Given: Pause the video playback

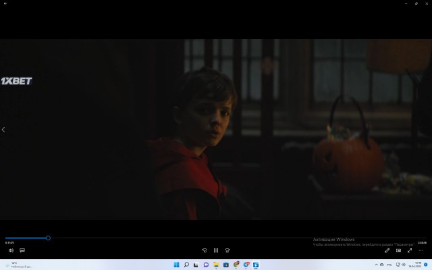Looking at the screenshot, I should click(x=216, y=250).
